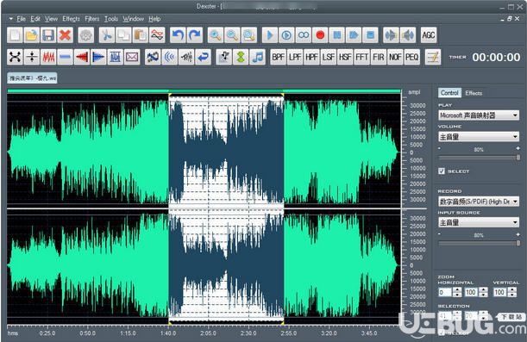The image size is (527, 342).
Task: Open the FFT filter
Action: pos(362,57)
